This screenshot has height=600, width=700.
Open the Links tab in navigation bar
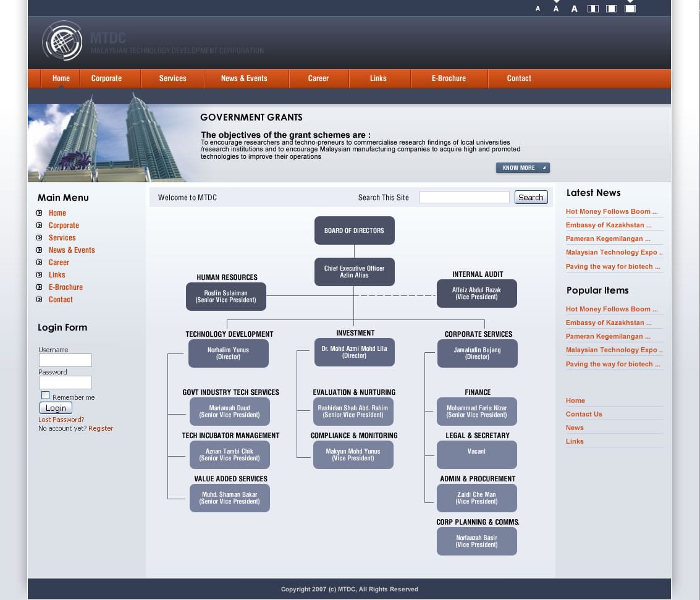378,78
